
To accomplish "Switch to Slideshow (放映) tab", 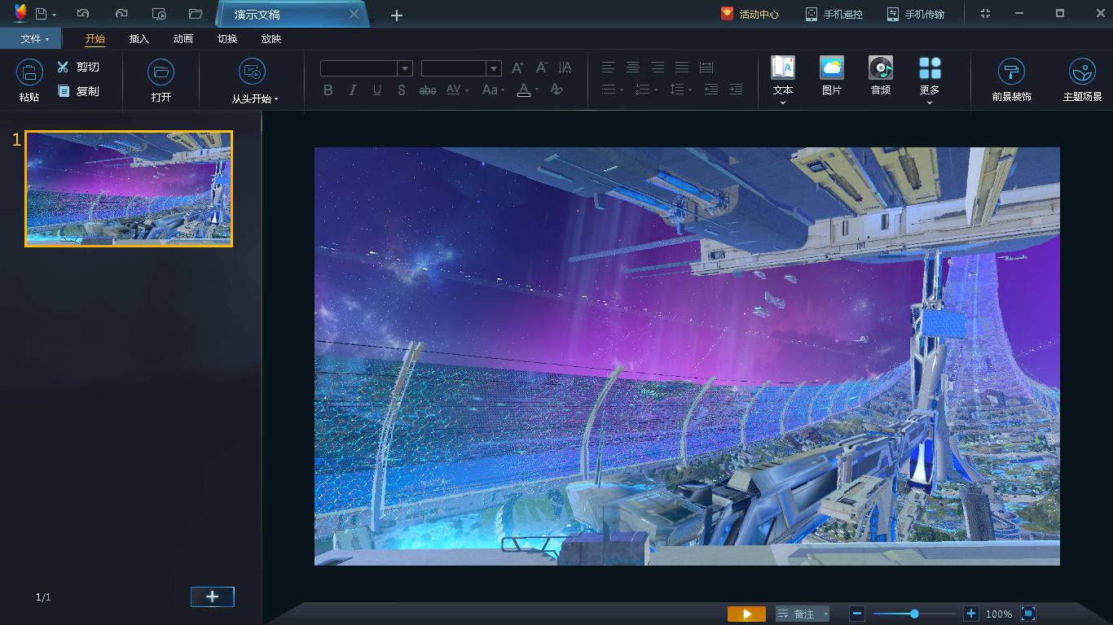I will 271,38.
